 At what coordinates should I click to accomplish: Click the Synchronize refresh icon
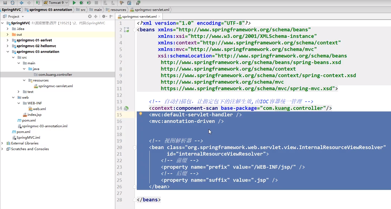click(12, 3)
